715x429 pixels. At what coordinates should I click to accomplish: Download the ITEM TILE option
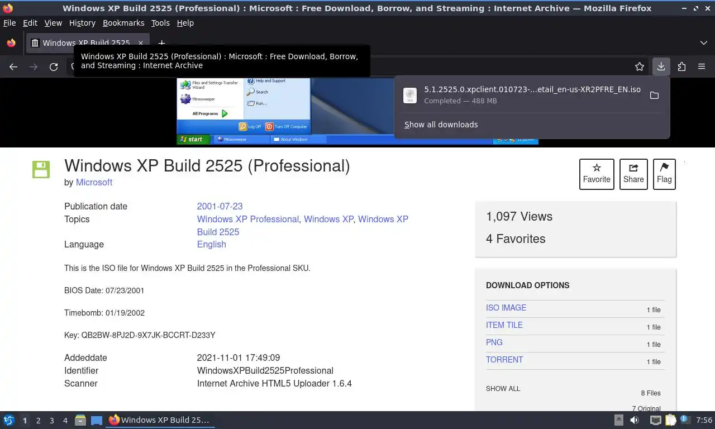(504, 325)
